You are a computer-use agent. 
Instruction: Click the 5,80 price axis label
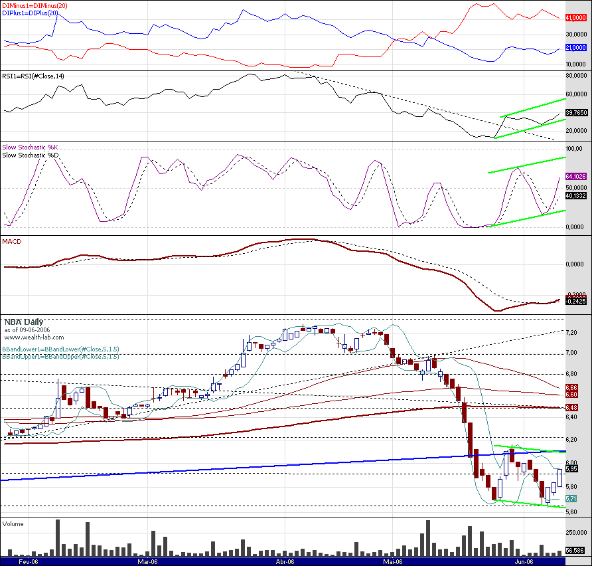tap(571, 488)
